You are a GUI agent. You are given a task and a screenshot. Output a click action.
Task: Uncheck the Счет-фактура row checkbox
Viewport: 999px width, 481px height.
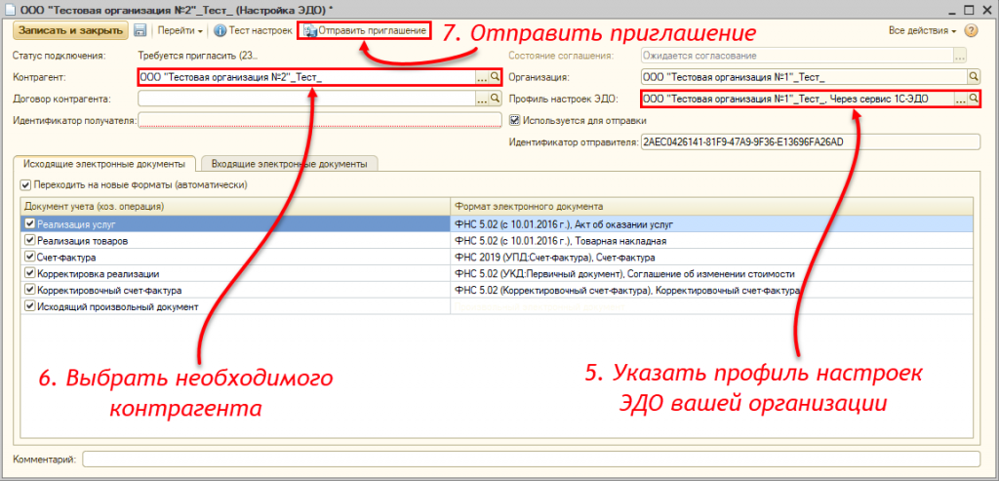click(29, 258)
